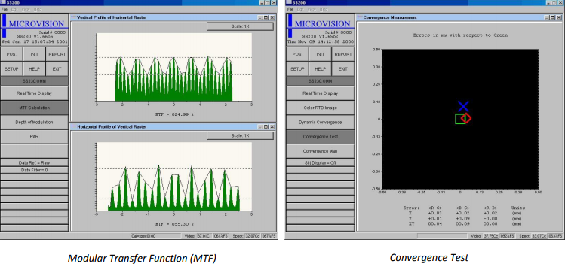
Task: Click REPORT button in the Convergence window
Action: click(343, 54)
